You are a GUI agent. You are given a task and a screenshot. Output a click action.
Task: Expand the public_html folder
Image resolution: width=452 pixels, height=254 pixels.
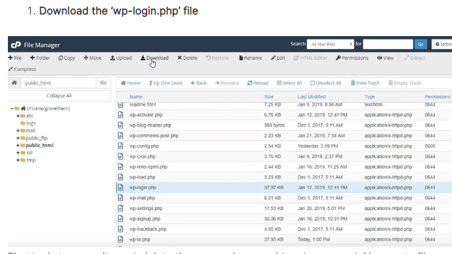[x=18, y=146]
